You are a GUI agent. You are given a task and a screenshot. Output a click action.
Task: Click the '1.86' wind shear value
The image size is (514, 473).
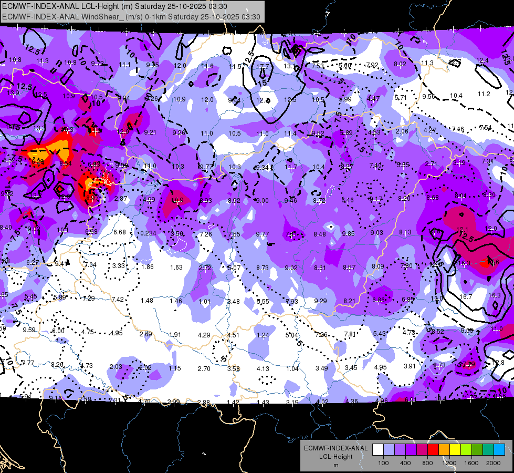pos(148,266)
